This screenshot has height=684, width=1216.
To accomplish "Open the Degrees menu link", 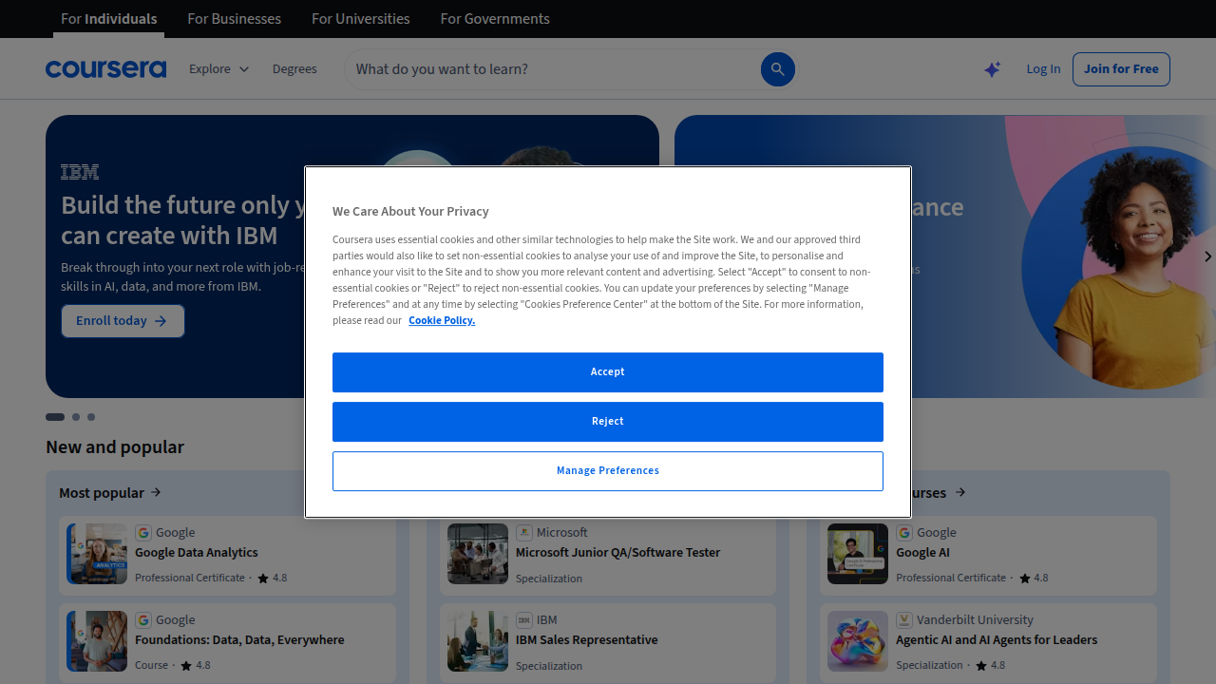I will point(294,69).
